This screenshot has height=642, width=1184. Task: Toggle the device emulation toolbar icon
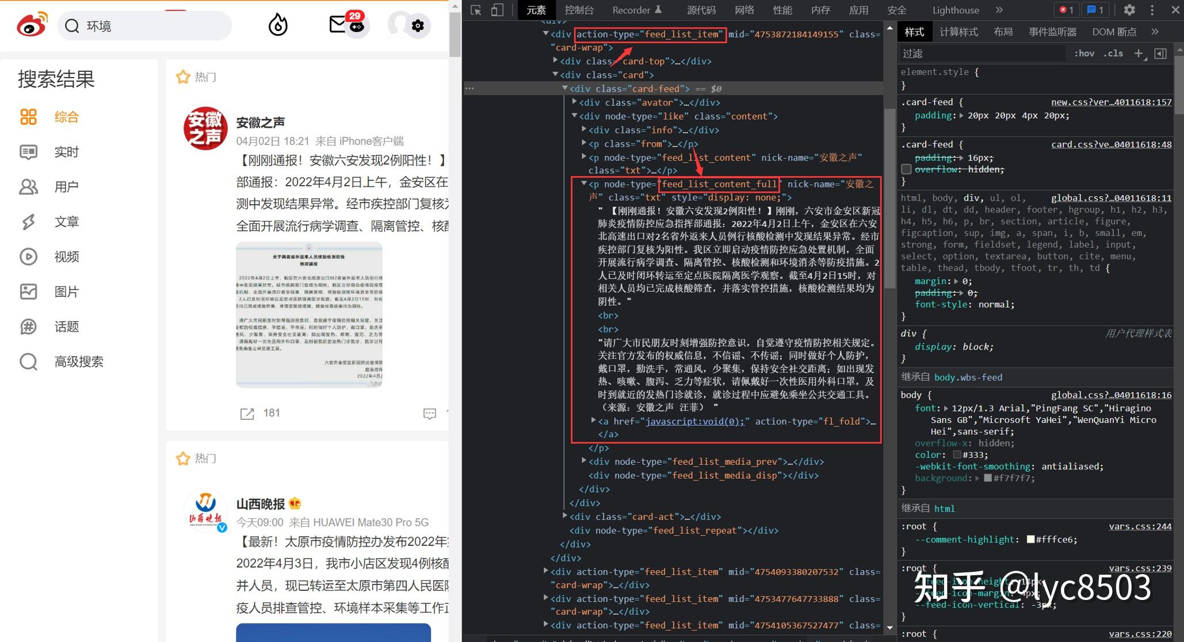click(x=498, y=10)
